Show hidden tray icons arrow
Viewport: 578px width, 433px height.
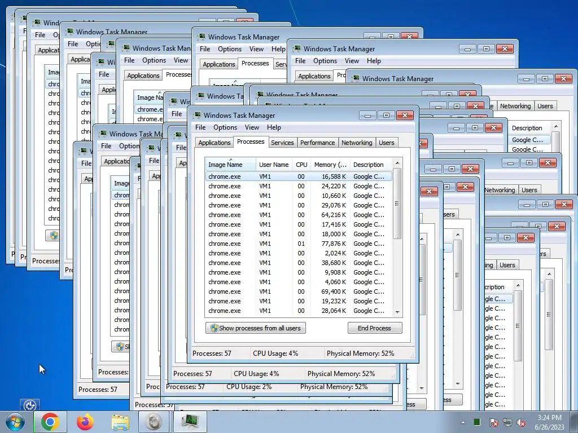(x=463, y=422)
